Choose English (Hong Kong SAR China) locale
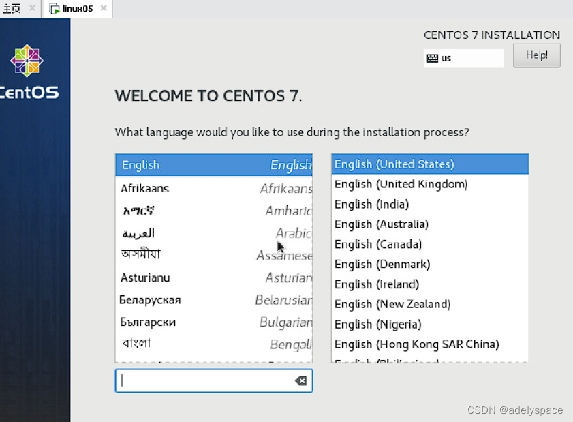 coord(430,344)
